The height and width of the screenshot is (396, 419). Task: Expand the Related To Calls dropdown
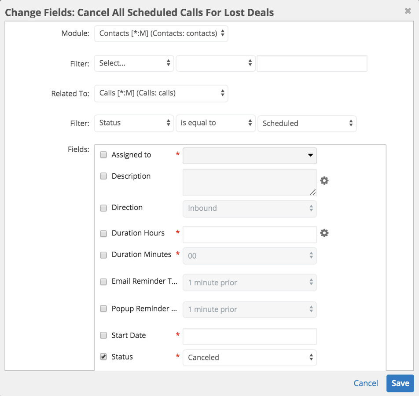click(161, 93)
